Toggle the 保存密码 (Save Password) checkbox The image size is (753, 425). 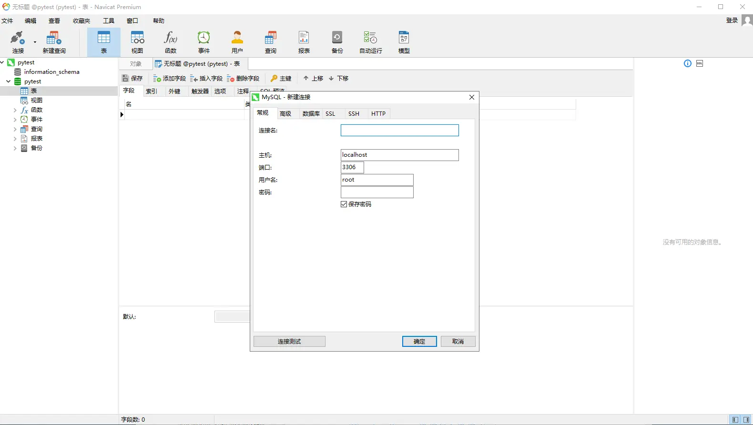344,204
